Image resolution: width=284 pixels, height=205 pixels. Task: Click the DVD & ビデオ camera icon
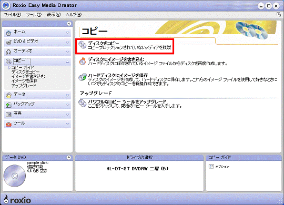tap(8, 43)
